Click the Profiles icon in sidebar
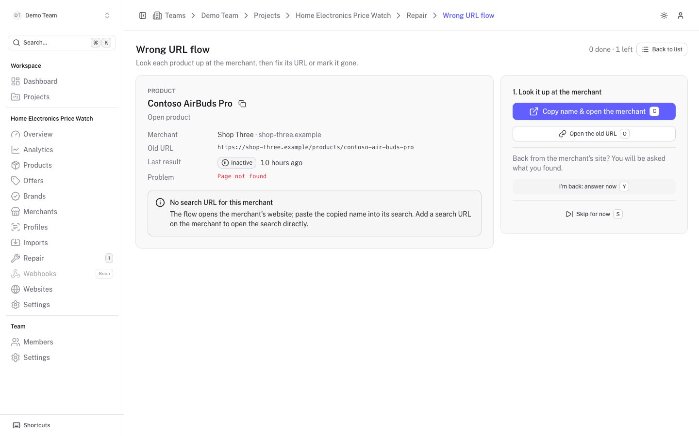The width and height of the screenshot is (699, 436). coord(16,227)
